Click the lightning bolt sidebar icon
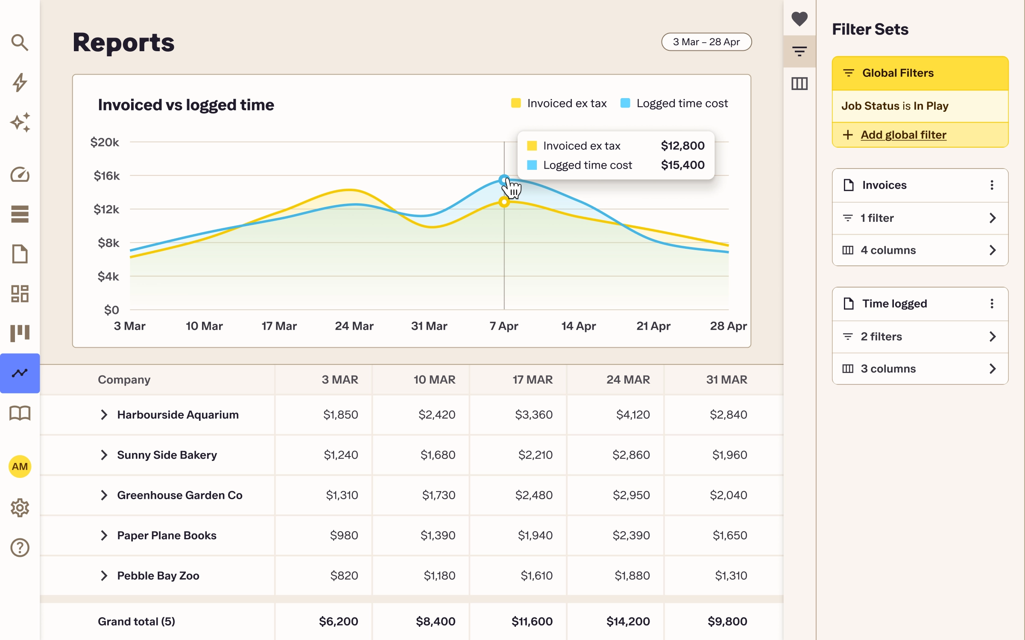1025x640 pixels. pyautogui.click(x=20, y=83)
